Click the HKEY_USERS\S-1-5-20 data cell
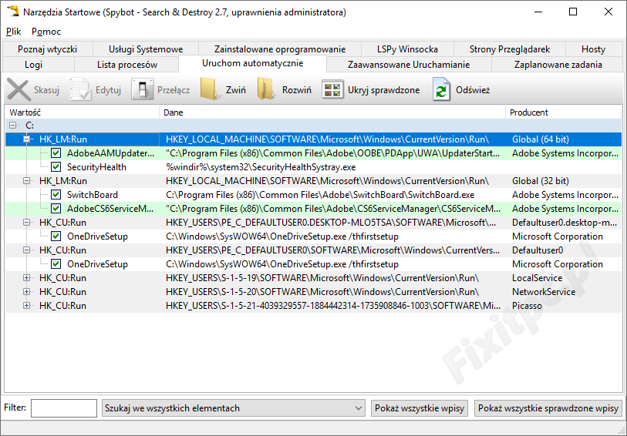The height and width of the screenshot is (436, 627). pyautogui.click(x=322, y=292)
